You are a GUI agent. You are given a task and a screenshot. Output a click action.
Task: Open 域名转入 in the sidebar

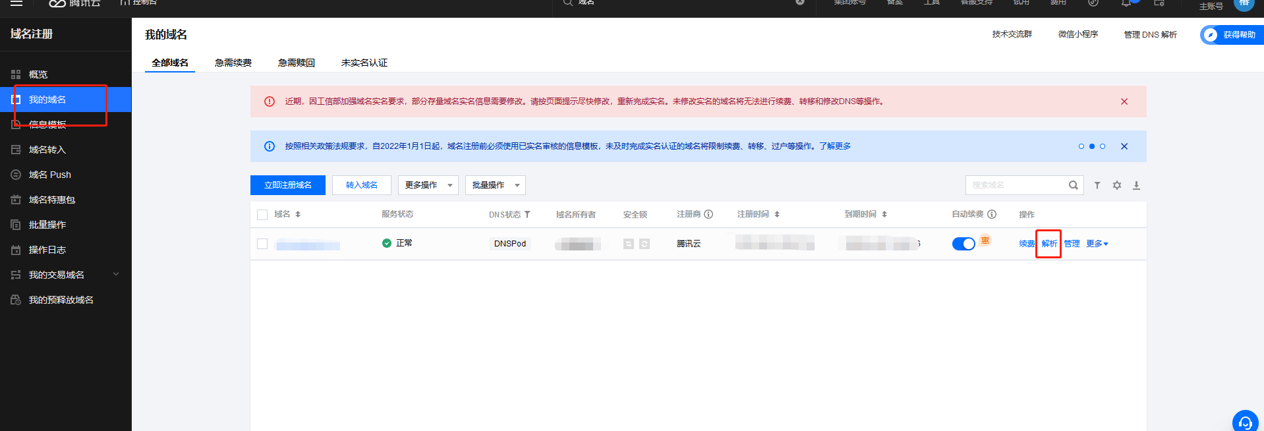[47, 150]
